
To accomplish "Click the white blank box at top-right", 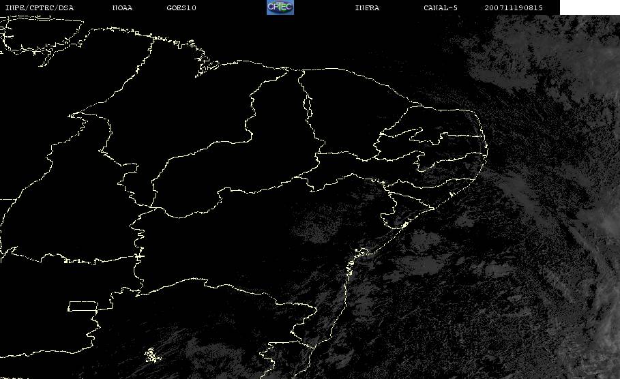I will coord(589,7).
